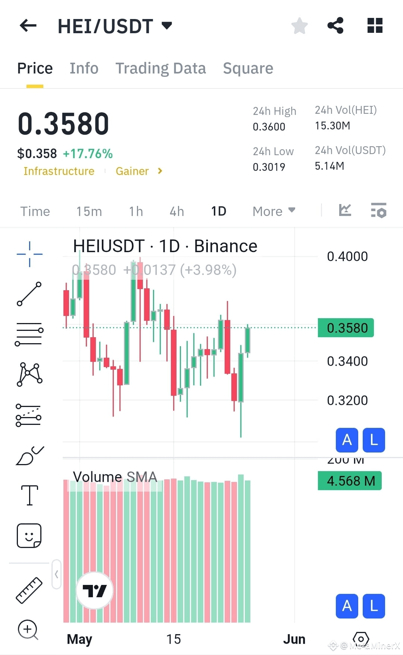Screen dimensions: 403x655
Task: Go back with the left arrow
Action: pos(28,26)
